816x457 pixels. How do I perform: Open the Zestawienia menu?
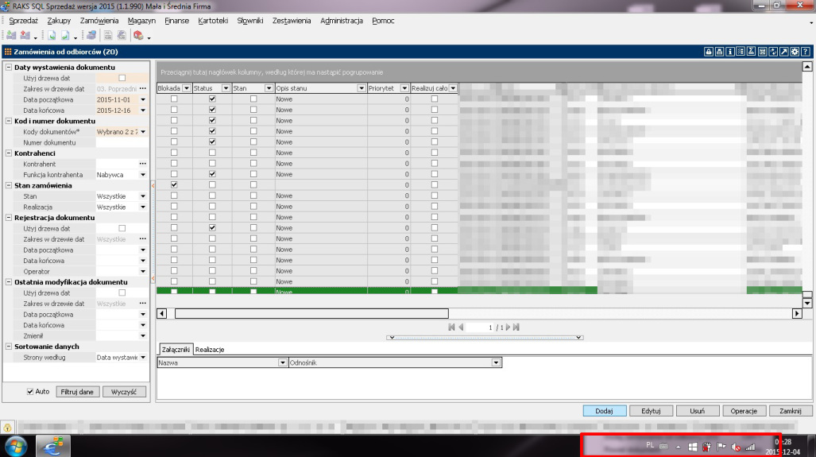[x=292, y=21]
